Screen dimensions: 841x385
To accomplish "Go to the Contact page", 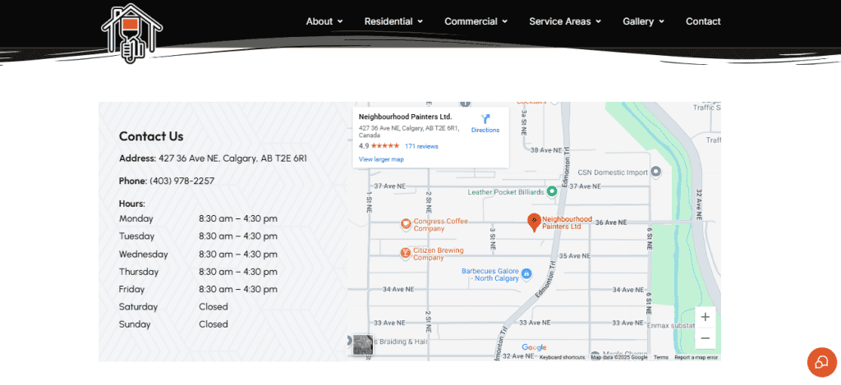I will pos(703,21).
